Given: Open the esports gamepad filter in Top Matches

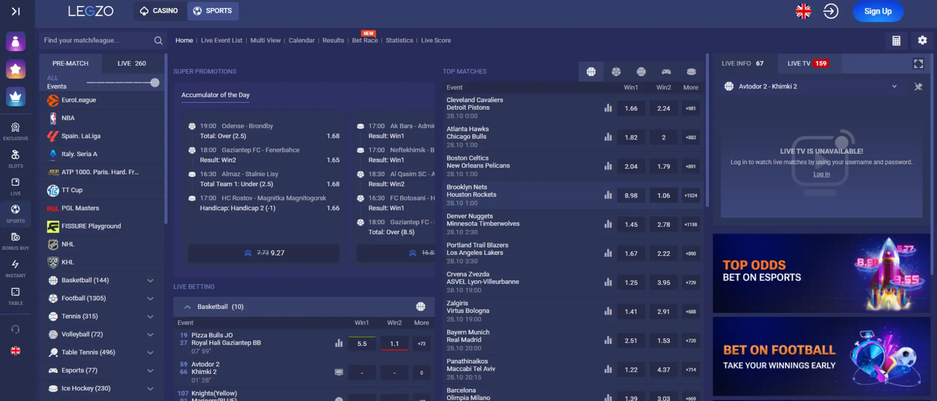Looking at the screenshot, I should 666,71.
